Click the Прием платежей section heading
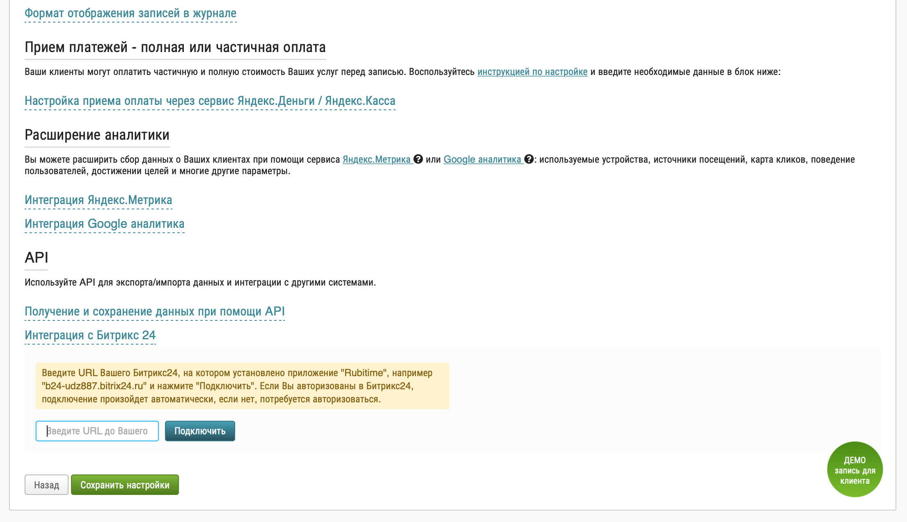Screen dimensions: 907x522 (x=175, y=48)
